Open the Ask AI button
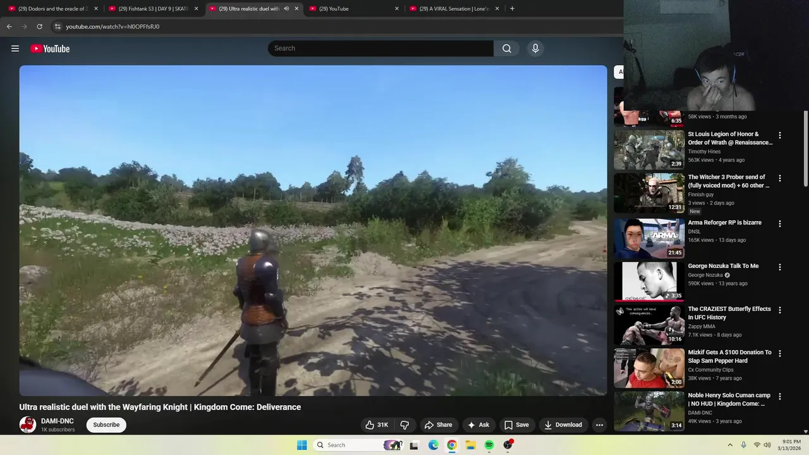The height and width of the screenshot is (455, 809). pyautogui.click(x=478, y=425)
